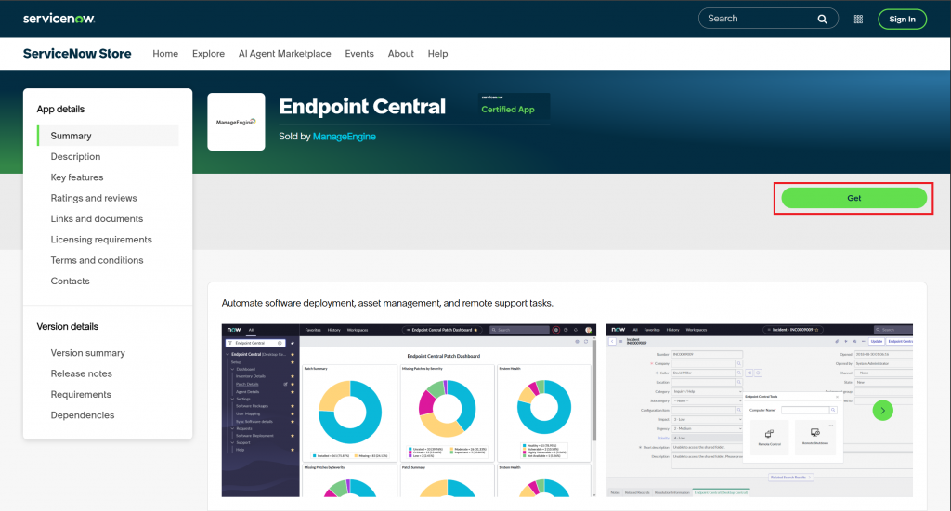
Task: Click the App details heading
Action: 60,110
